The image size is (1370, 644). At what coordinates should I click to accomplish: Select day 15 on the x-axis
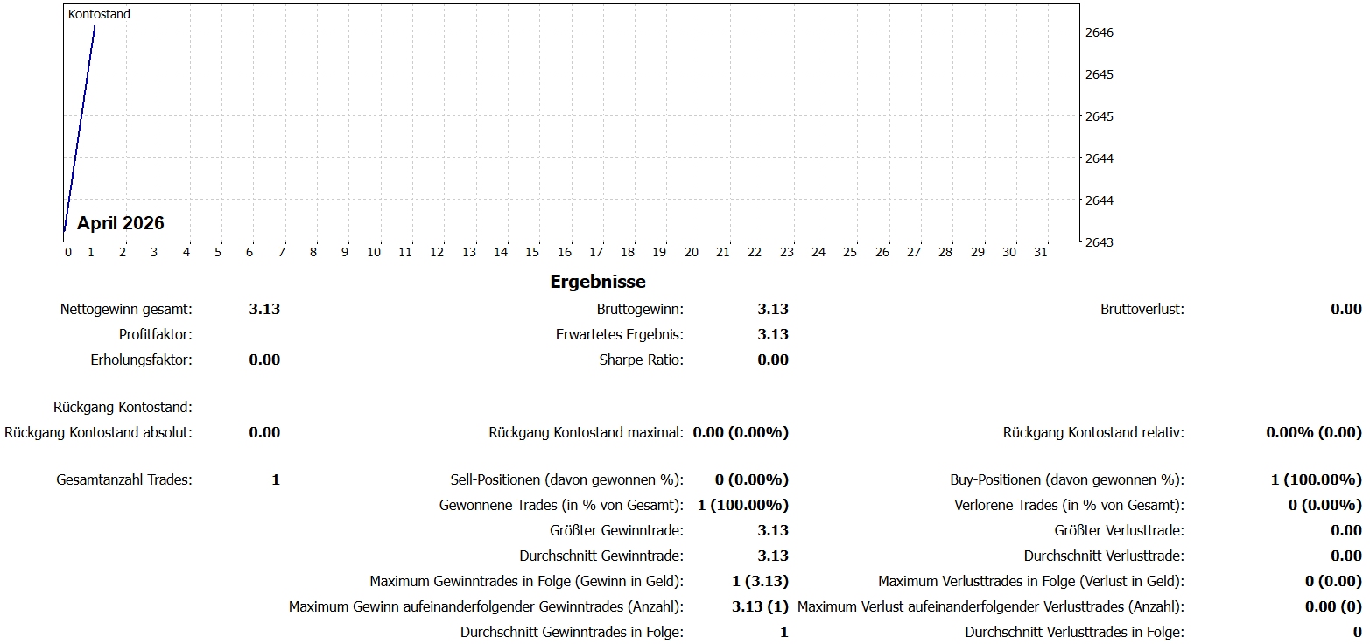click(532, 252)
